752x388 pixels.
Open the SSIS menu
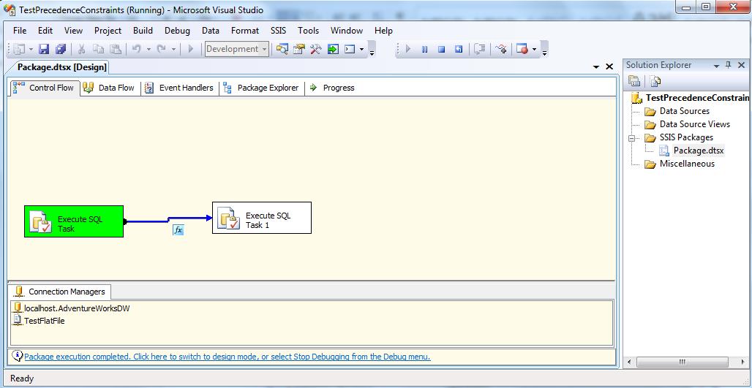coord(278,31)
